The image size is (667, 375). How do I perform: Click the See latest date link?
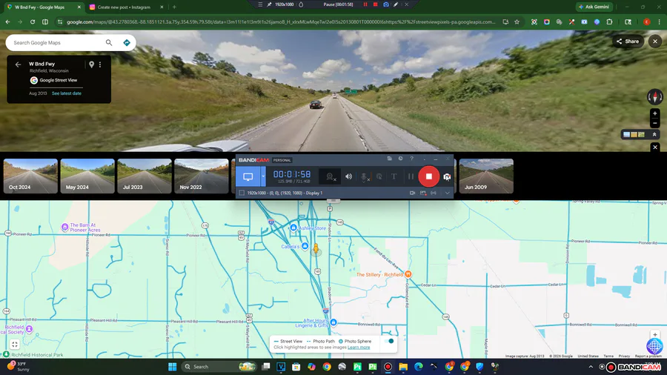click(67, 93)
